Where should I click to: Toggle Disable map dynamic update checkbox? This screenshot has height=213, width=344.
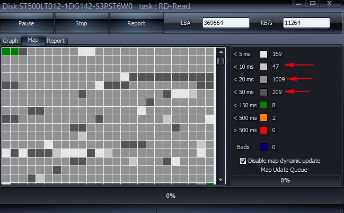pyautogui.click(x=243, y=161)
